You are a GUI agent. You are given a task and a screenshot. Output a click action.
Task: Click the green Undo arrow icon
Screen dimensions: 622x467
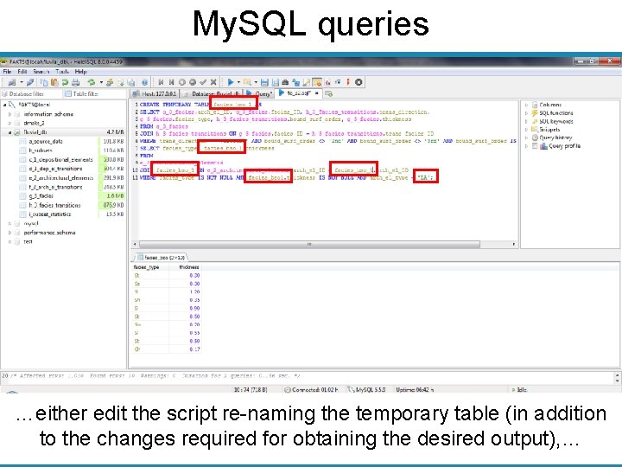pos(65,82)
